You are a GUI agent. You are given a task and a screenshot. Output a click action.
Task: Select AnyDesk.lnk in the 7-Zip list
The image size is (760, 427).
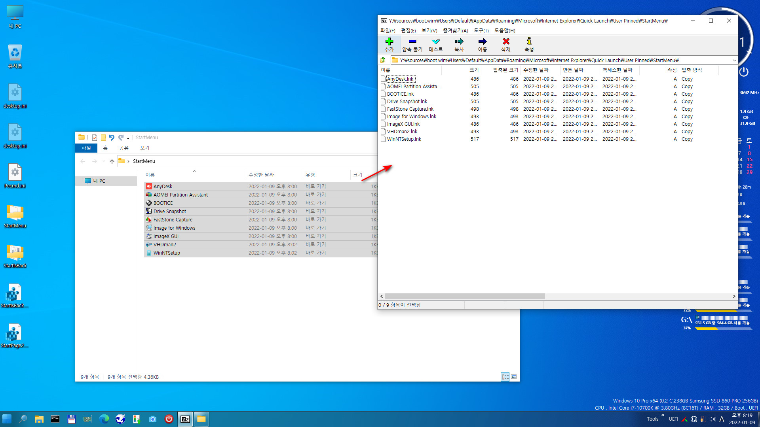pyautogui.click(x=400, y=79)
